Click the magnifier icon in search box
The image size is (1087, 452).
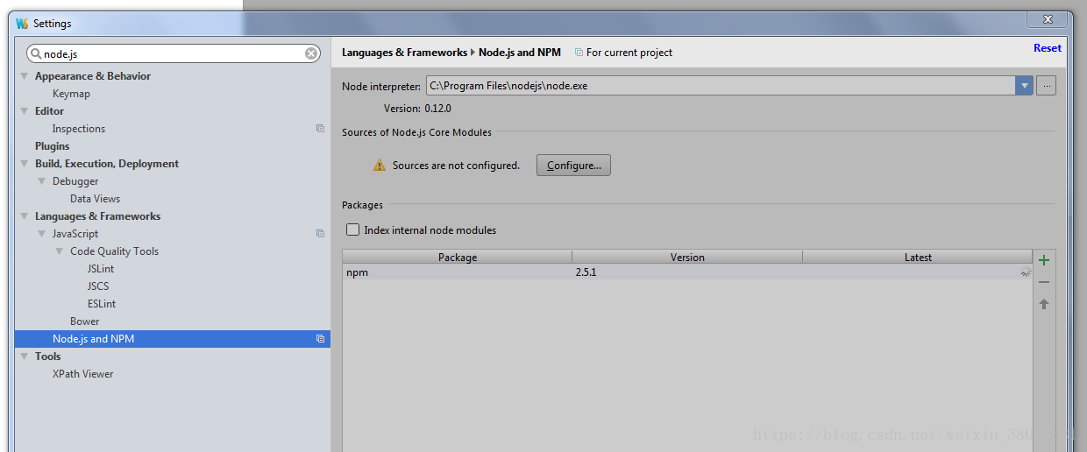pos(36,53)
